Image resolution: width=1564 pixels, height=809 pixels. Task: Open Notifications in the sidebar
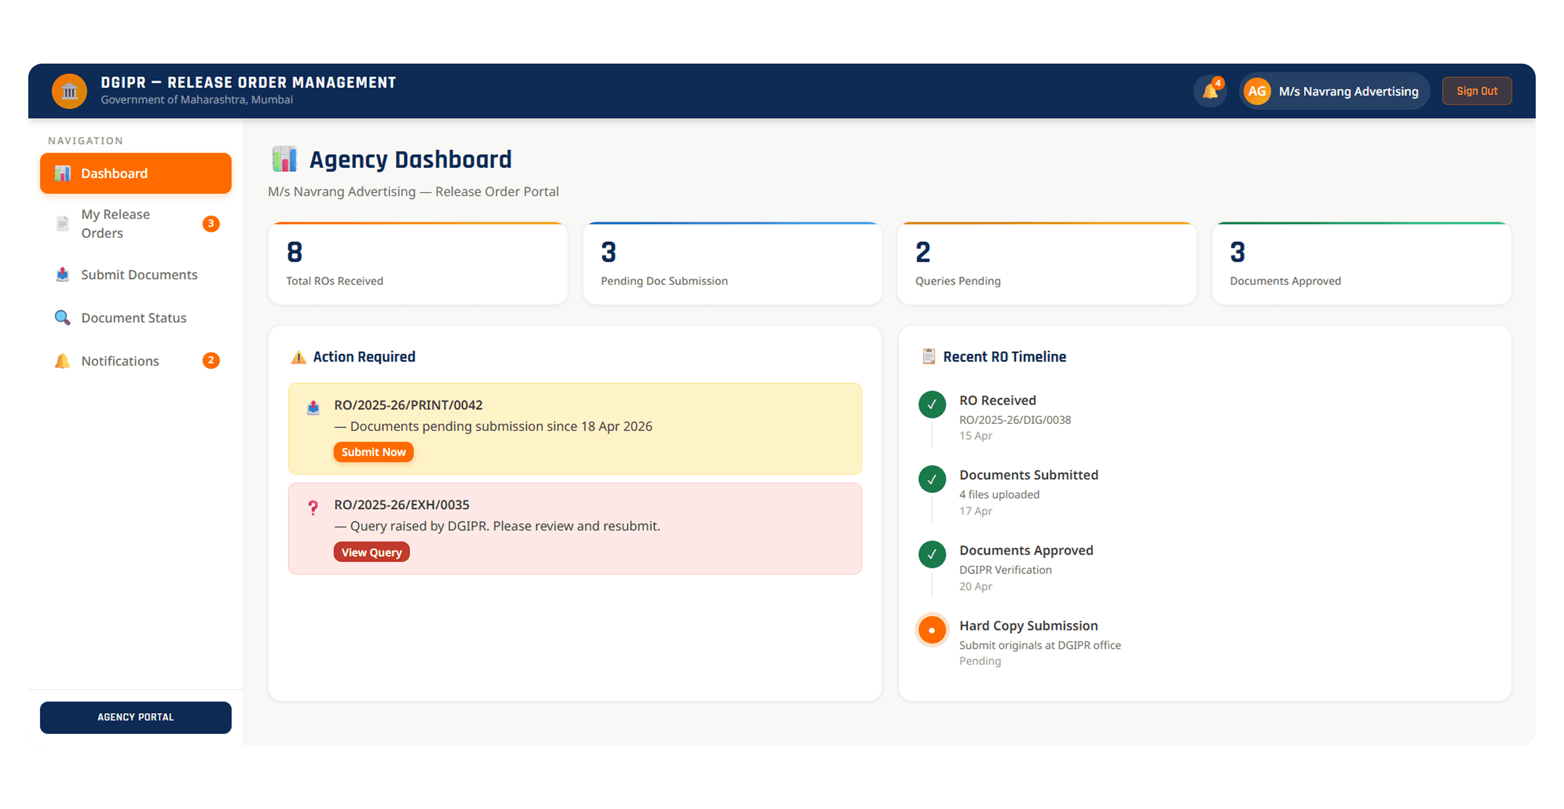tap(135, 360)
